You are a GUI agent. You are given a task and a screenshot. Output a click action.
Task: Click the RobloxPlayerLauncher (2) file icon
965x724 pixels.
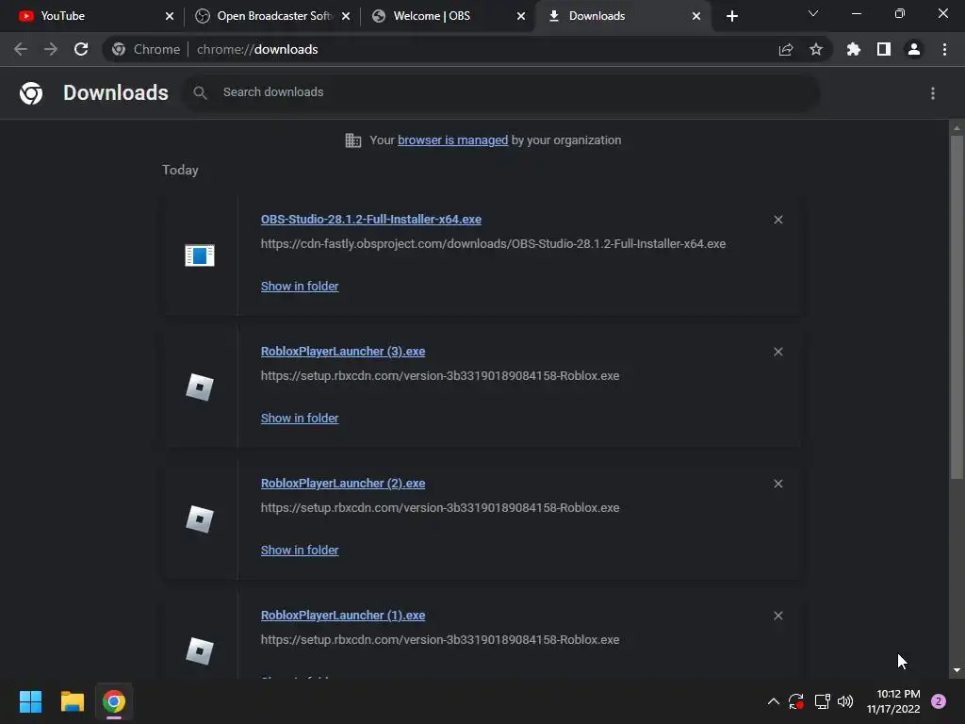pyautogui.click(x=200, y=519)
